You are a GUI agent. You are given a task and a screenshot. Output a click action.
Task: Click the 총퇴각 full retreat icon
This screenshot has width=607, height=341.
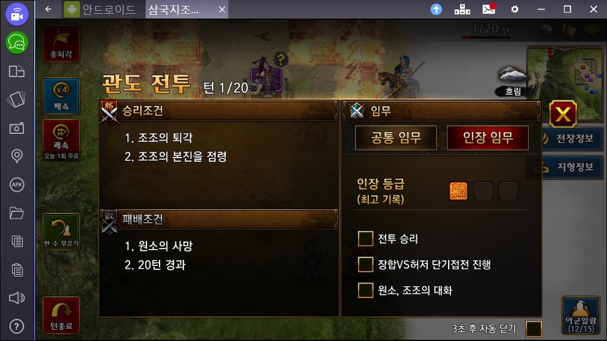(x=61, y=43)
